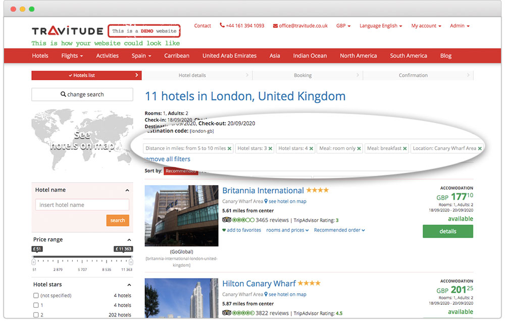Check the '(not specified)' hotel stars box
The width and height of the screenshot is (505, 326).
tap(36, 296)
